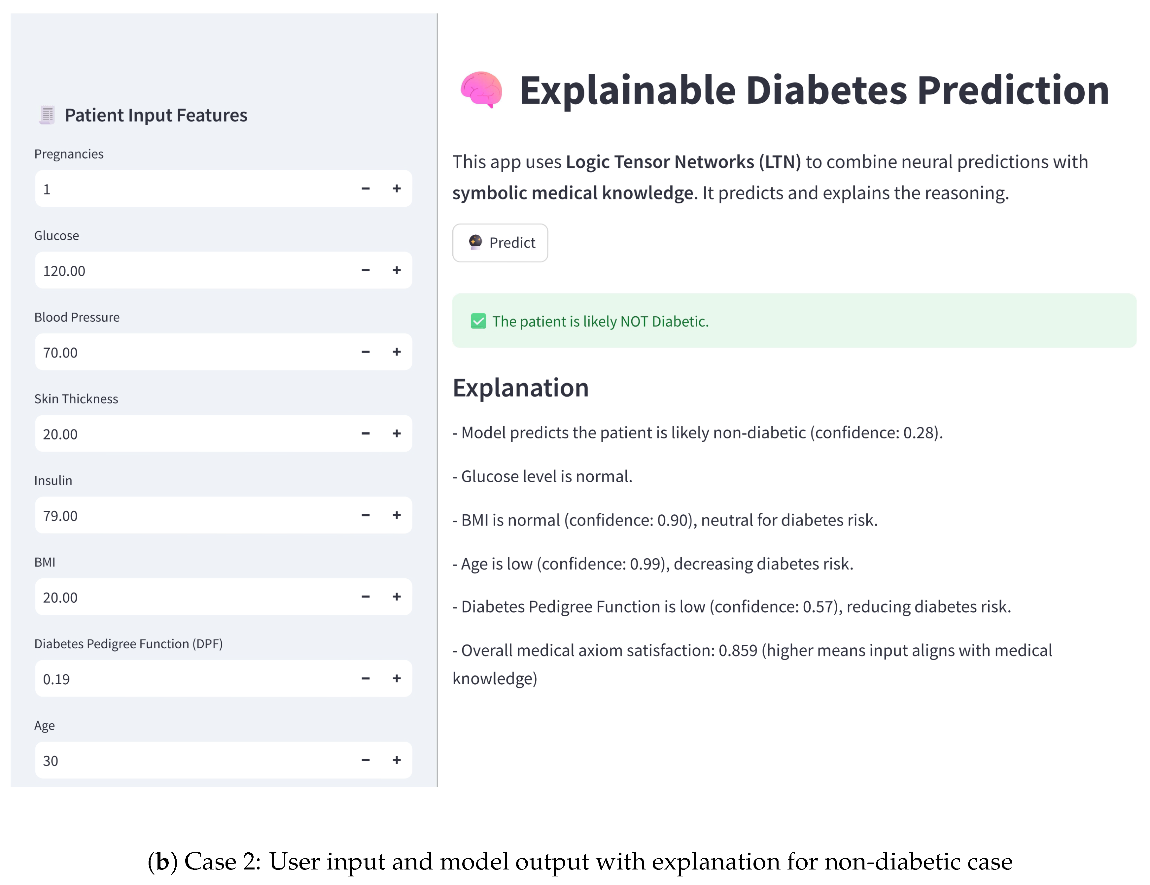The width and height of the screenshot is (1150, 885).
Task: Click minus to decrement Glucose
Action: 366,270
